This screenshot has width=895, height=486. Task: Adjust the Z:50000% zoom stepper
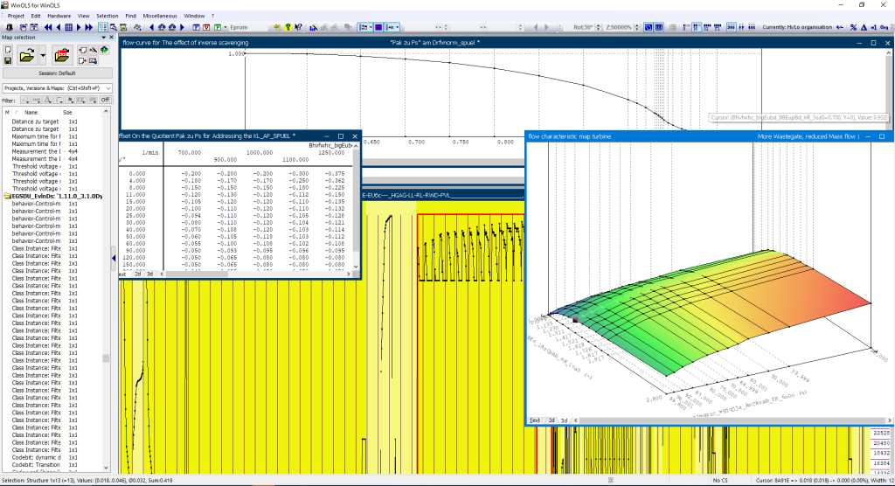[x=637, y=27]
